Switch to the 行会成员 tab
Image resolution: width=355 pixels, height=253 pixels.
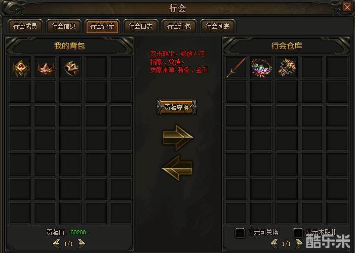point(25,26)
